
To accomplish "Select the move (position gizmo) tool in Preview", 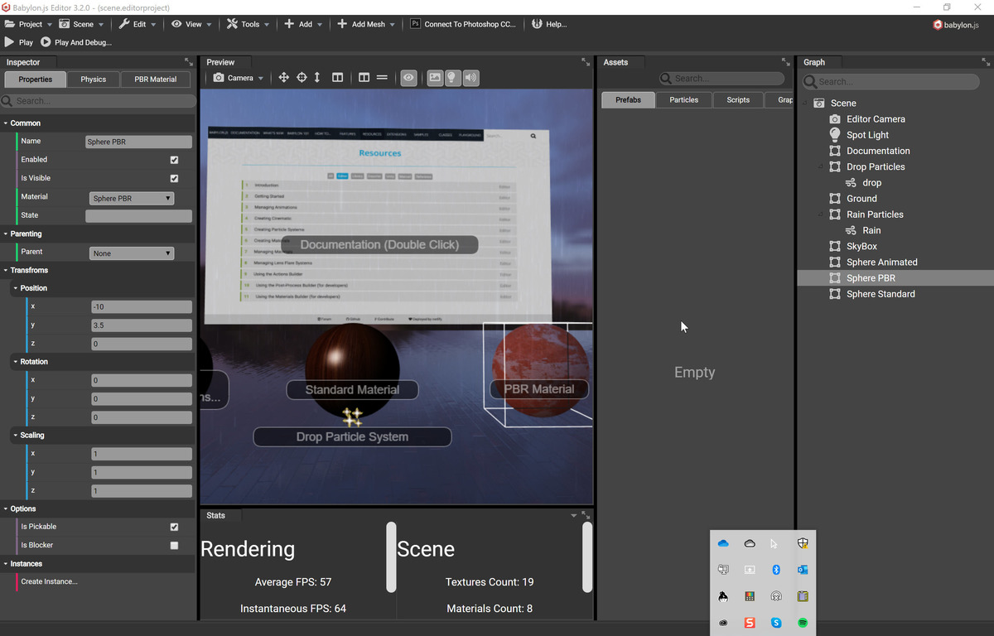I will click(283, 78).
